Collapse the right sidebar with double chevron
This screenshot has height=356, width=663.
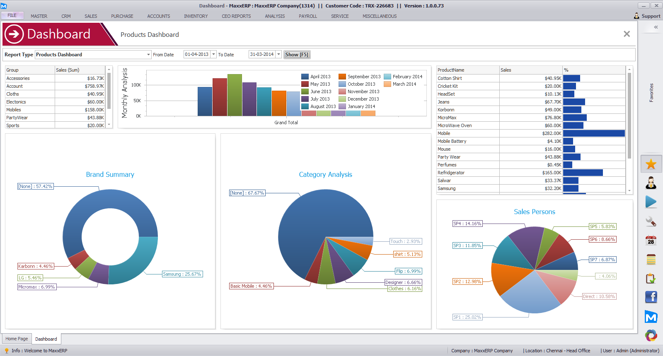656,27
